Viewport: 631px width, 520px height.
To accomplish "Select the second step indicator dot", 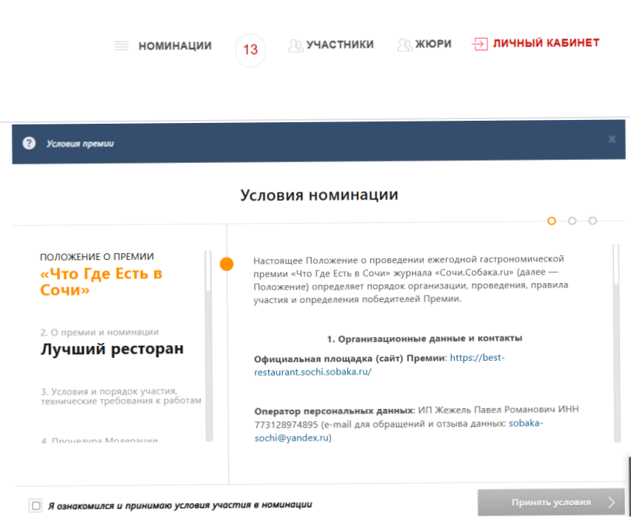I will [x=572, y=221].
